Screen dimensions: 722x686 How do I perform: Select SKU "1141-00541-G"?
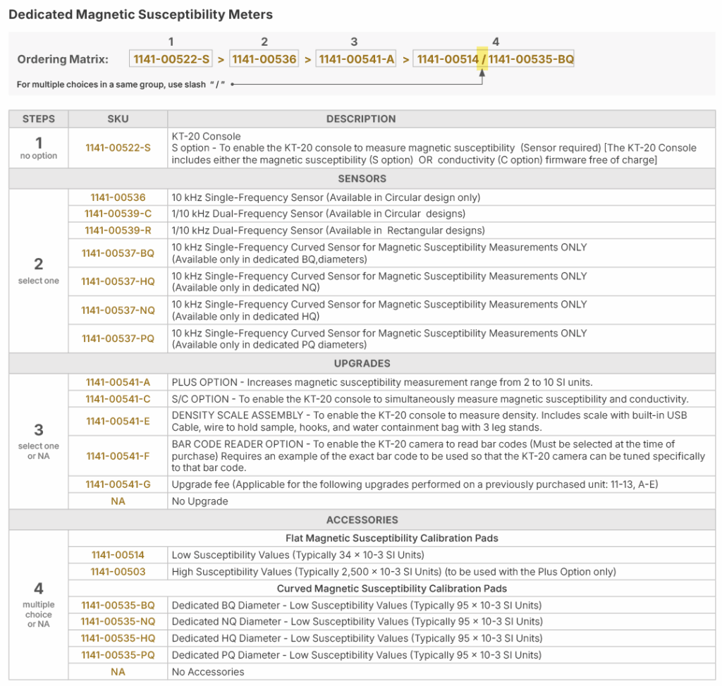point(118,484)
